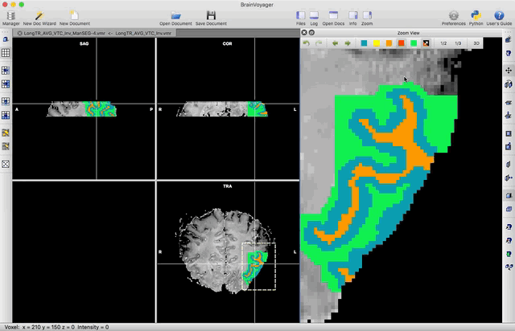This screenshot has width=515, height=331.
Task: Open the User's Guide
Action: pos(499,15)
